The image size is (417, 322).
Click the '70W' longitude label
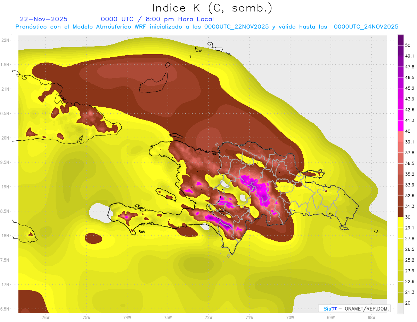[x=290, y=317]
